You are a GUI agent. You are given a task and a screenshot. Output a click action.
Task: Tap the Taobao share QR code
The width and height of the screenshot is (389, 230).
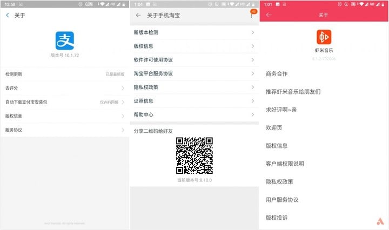coord(194,155)
